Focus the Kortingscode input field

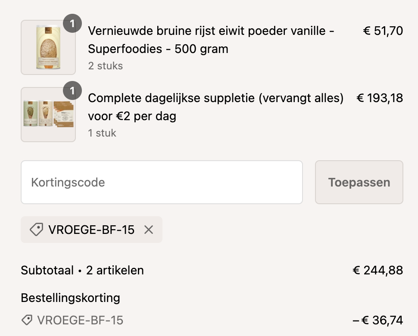point(162,182)
